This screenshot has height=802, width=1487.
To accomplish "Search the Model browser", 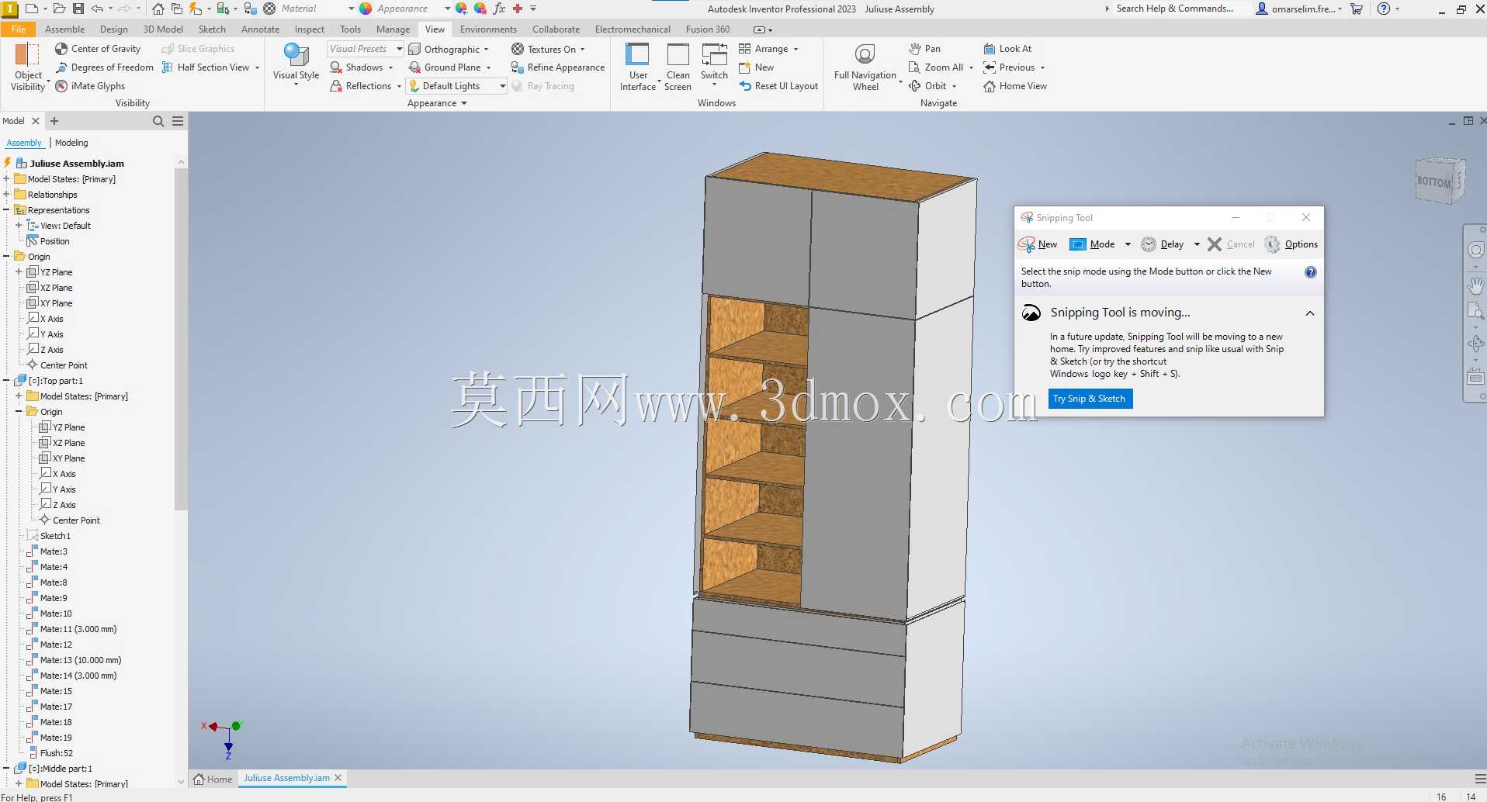I will [158, 121].
